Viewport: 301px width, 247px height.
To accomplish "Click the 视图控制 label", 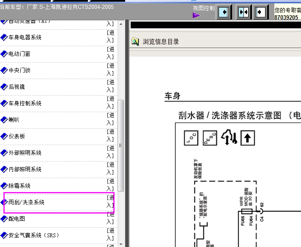I will 204,8.
